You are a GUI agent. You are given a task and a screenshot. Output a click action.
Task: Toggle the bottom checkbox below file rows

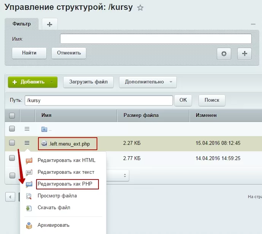[x=12, y=175]
